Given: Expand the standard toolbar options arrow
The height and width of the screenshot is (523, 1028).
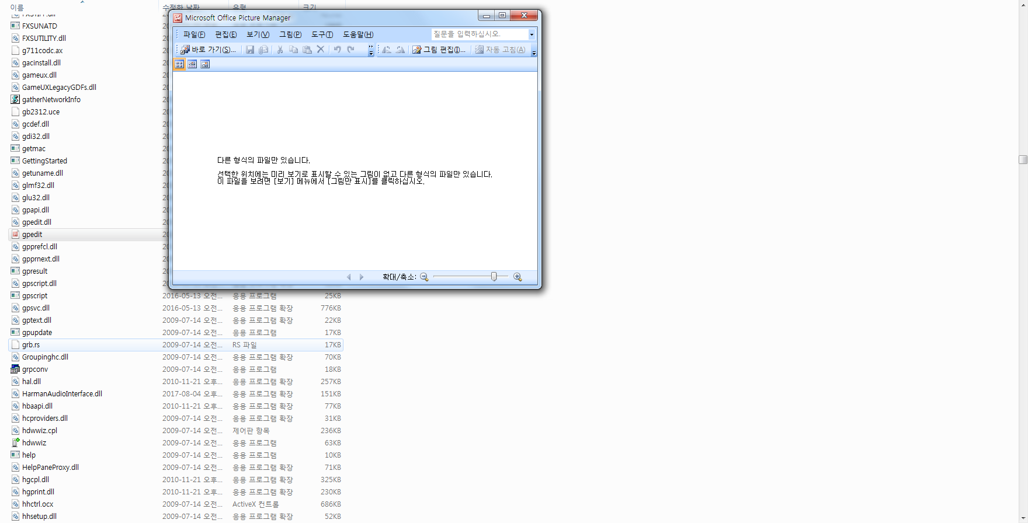Looking at the screenshot, I should pos(371,50).
